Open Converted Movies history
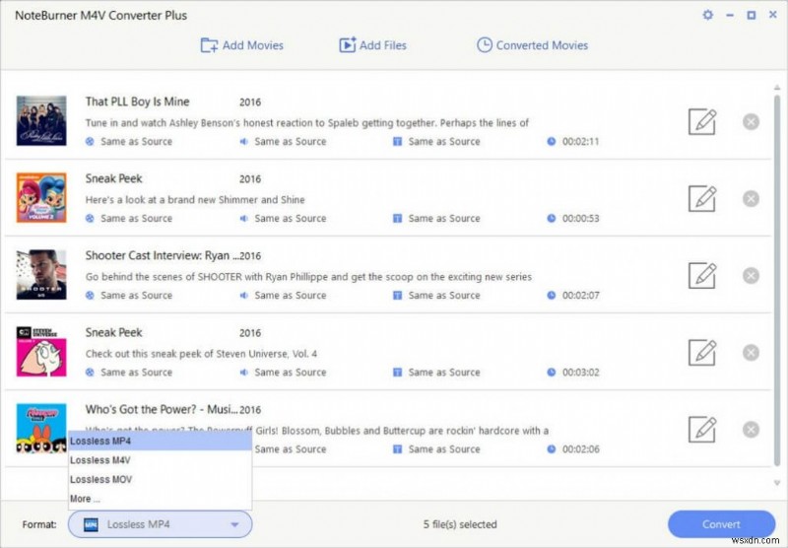 pyautogui.click(x=532, y=45)
